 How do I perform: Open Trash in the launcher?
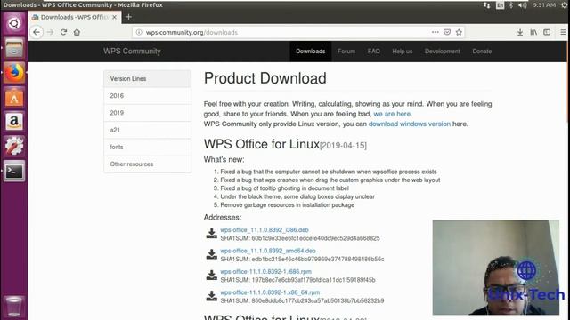(14, 306)
